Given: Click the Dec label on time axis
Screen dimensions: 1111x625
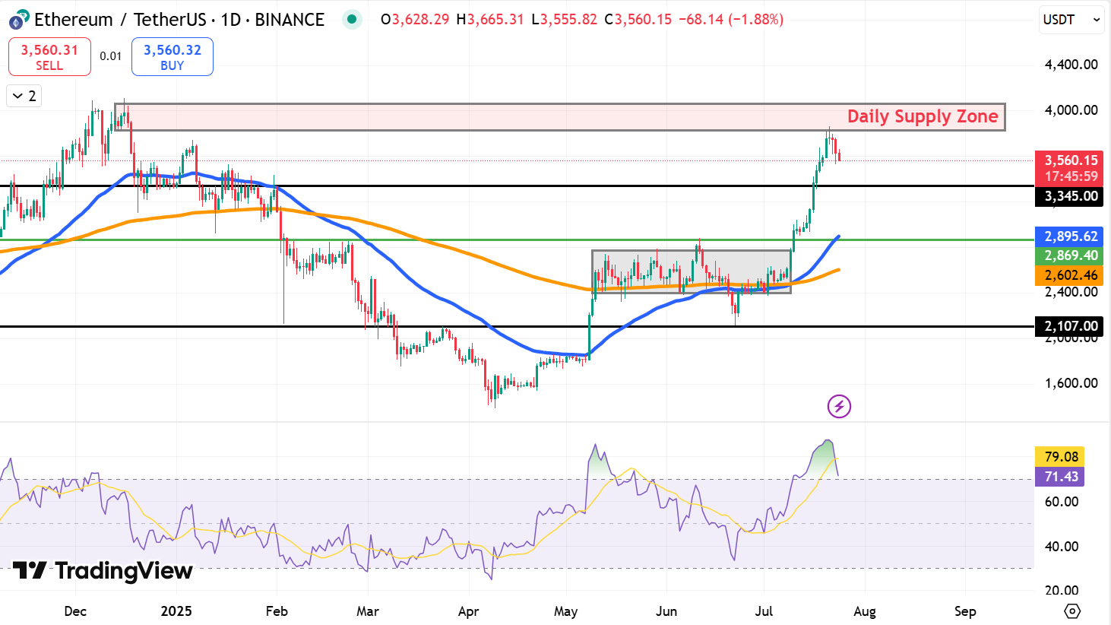Looking at the screenshot, I should tap(75, 611).
